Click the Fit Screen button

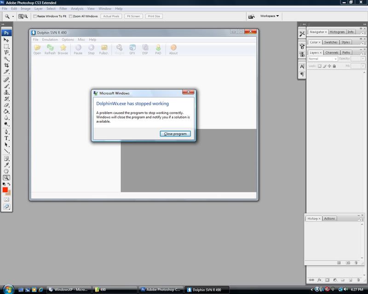(133, 16)
